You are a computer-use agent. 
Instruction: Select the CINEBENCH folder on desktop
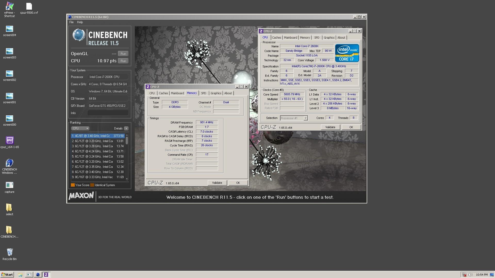10,232
